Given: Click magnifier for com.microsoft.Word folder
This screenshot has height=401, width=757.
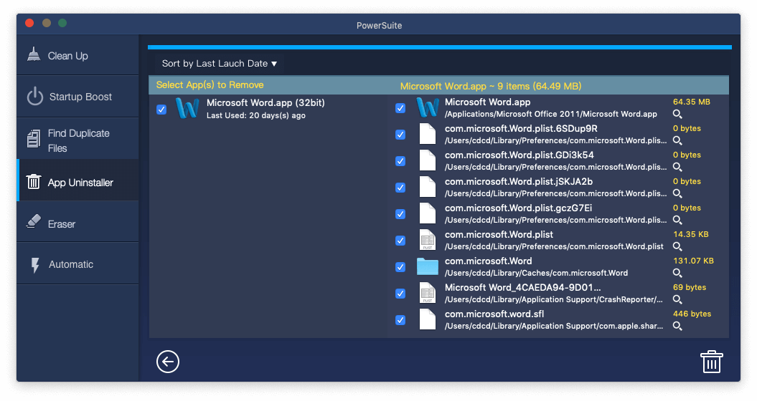Looking at the screenshot, I should 677,274.
